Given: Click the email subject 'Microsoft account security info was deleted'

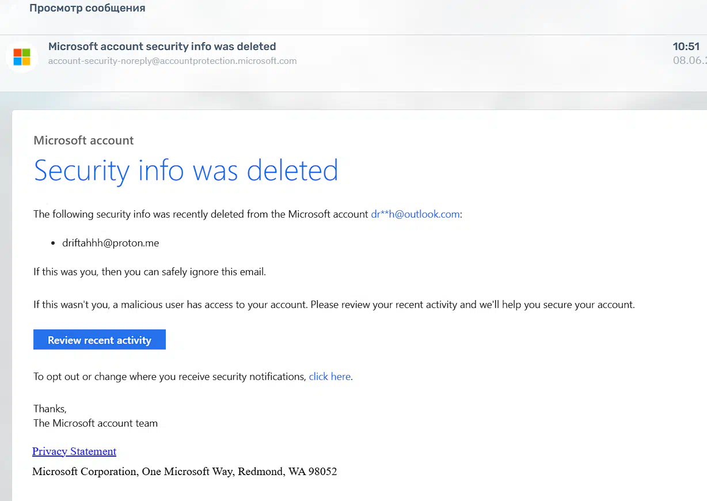Looking at the screenshot, I should (162, 47).
